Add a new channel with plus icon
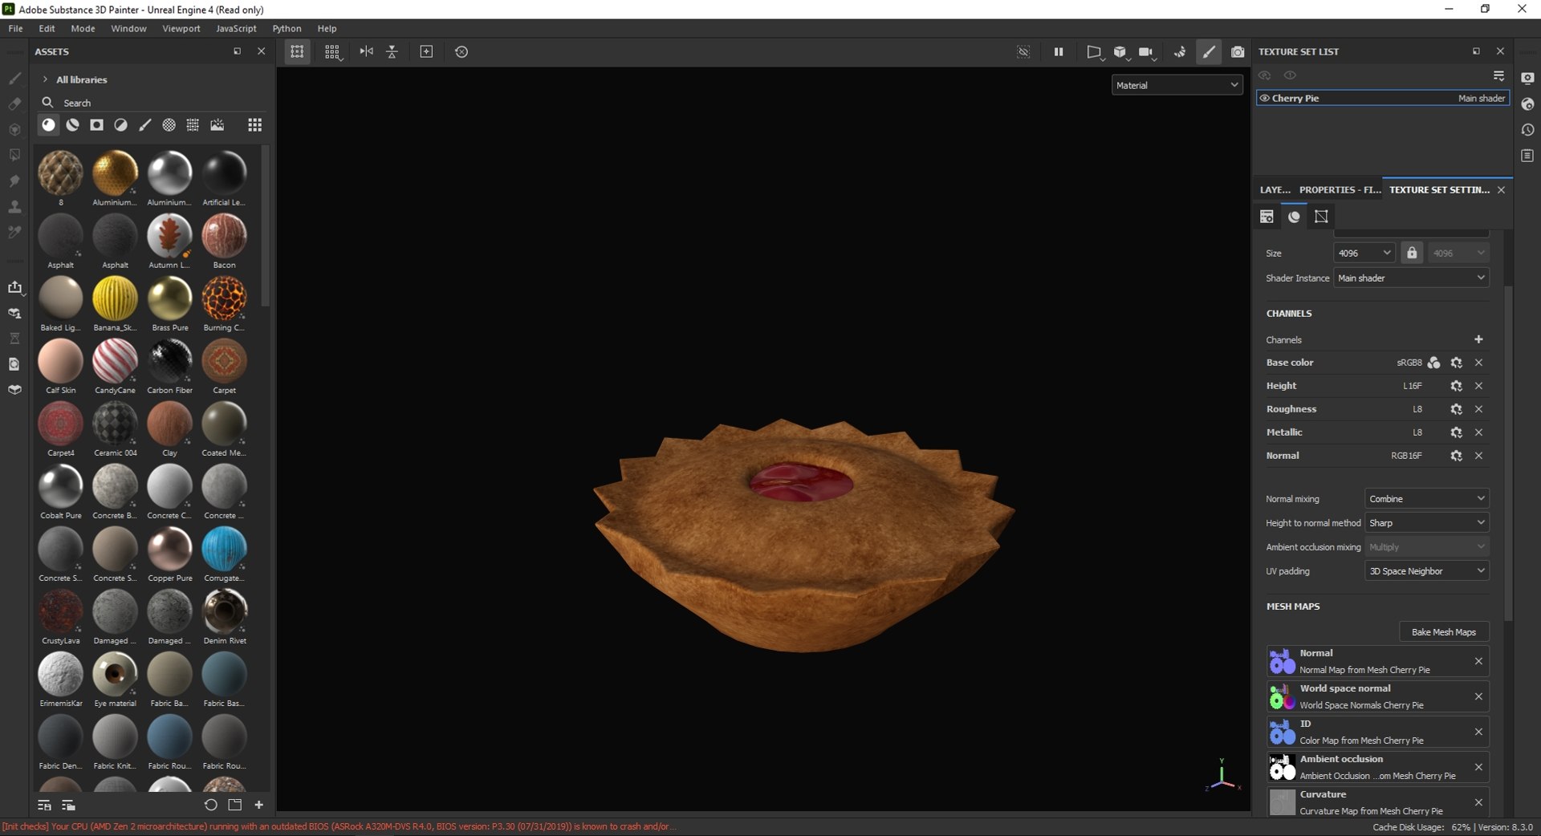The height and width of the screenshot is (836, 1541). point(1478,339)
